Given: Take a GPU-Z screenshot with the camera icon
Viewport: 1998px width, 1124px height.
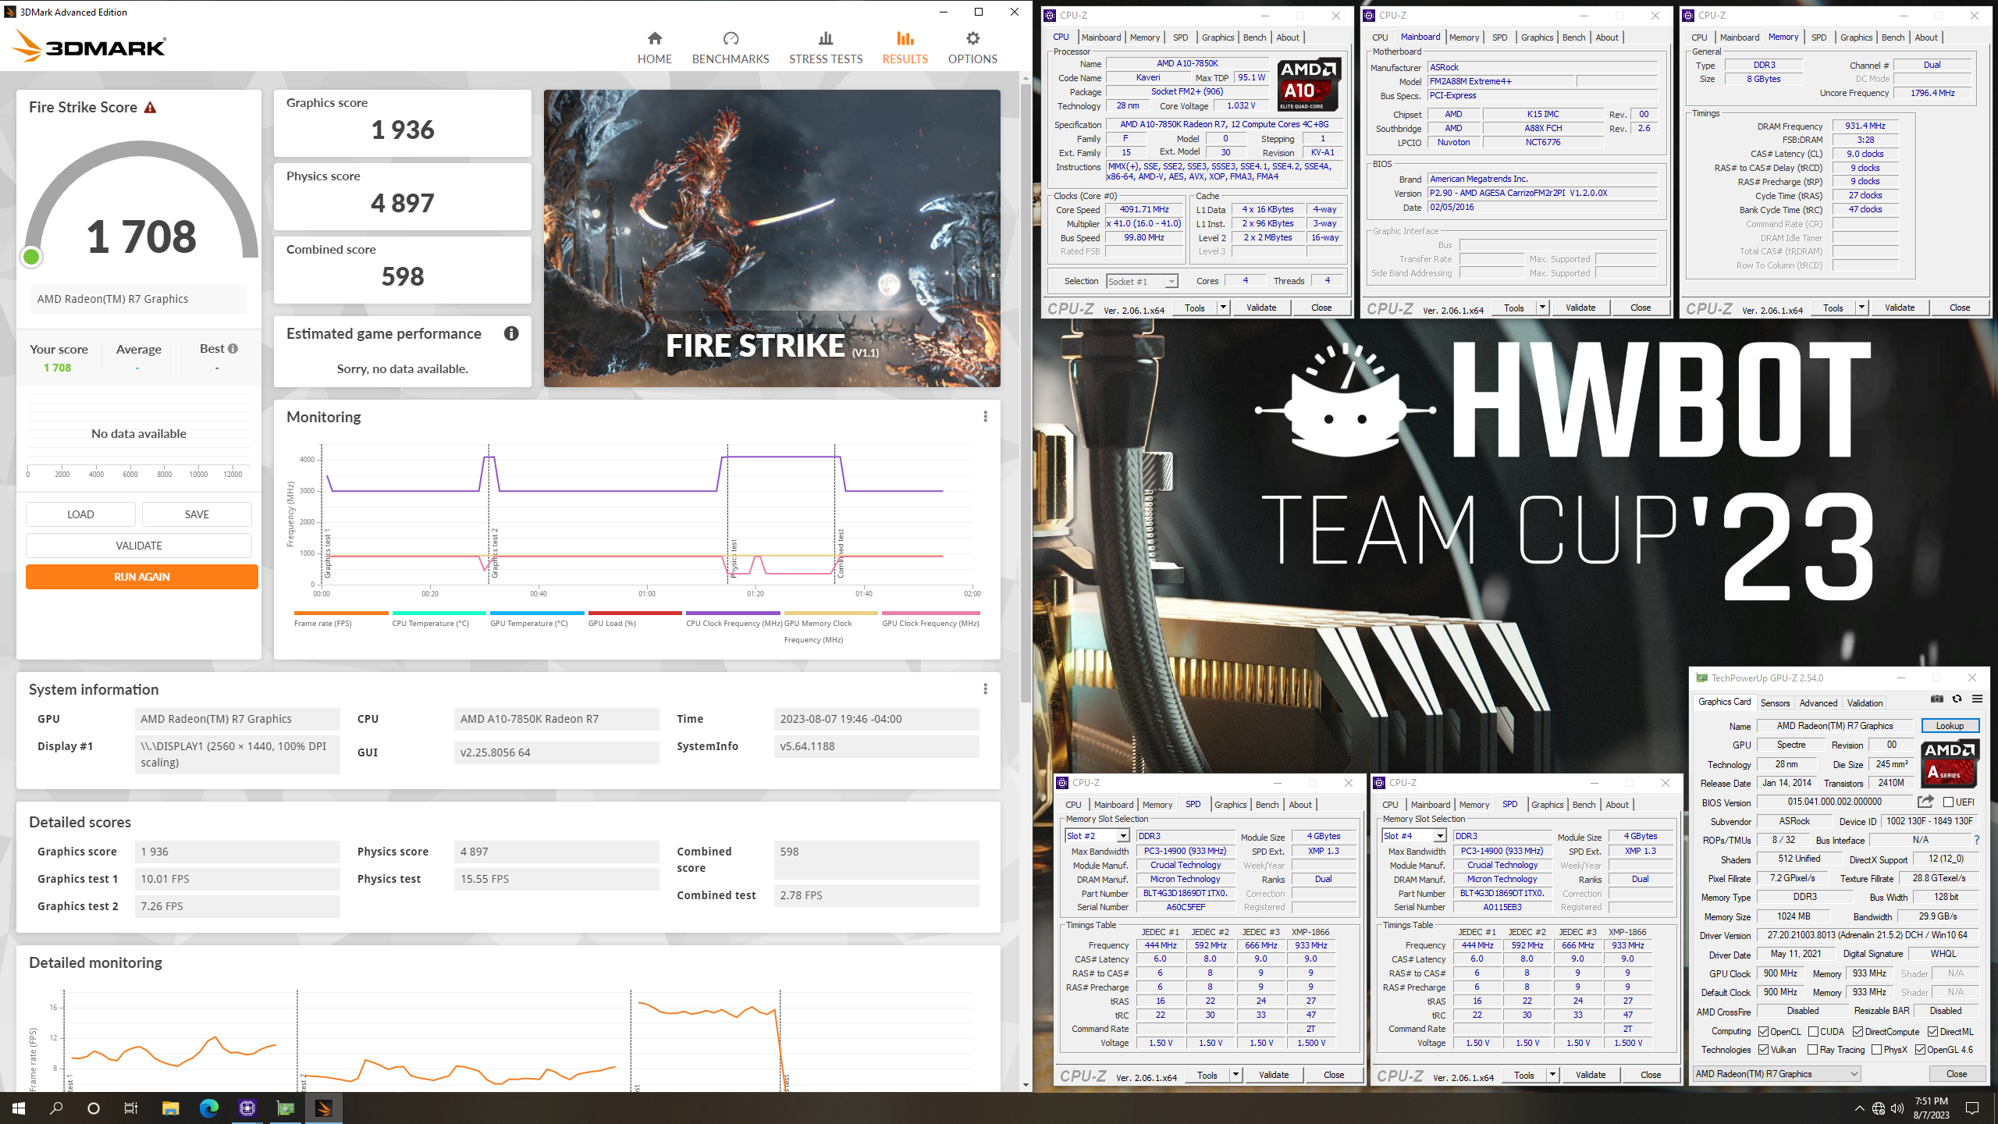Looking at the screenshot, I should (x=1937, y=699).
